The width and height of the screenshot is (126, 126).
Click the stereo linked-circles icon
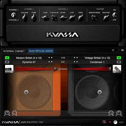tap(123, 50)
